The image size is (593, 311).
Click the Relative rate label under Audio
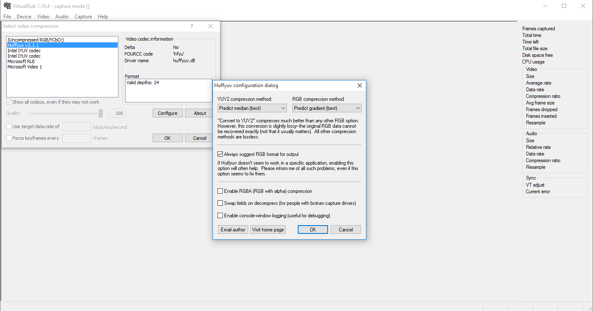[539, 147]
